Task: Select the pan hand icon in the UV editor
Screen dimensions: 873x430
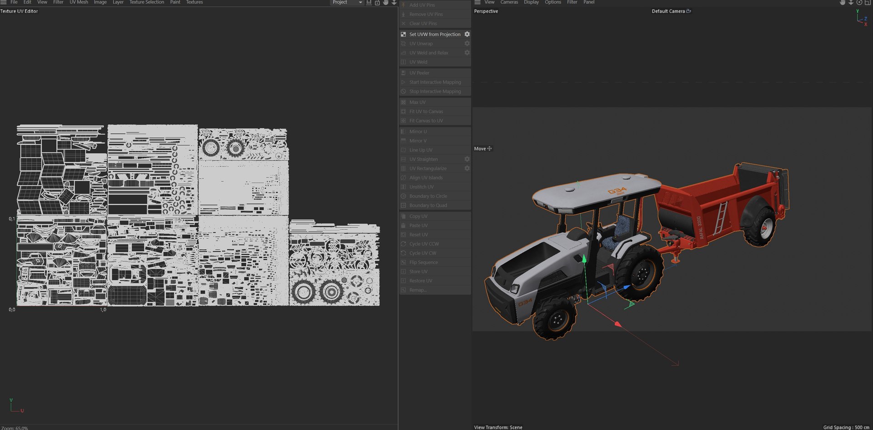Action: click(x=386, y=2)
